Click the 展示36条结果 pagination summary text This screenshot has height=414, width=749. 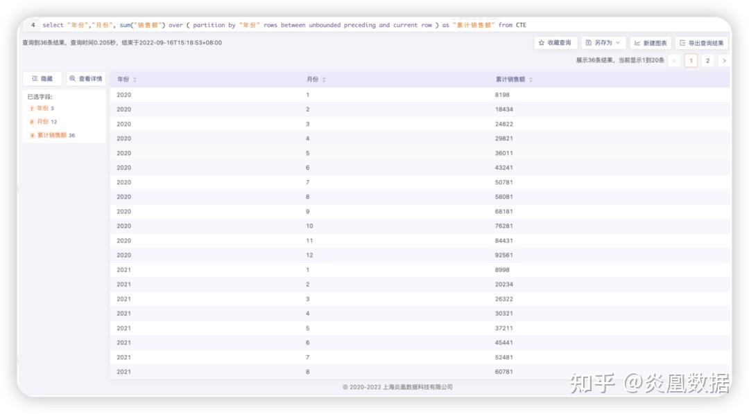pos(620,60)
